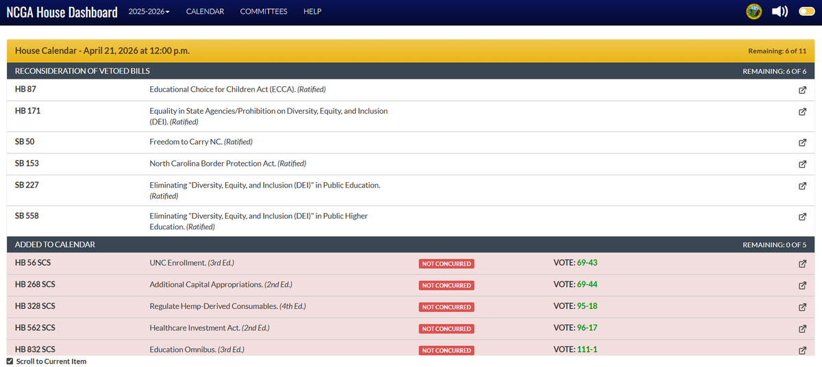
Task: Open the CALENDAR menu
Action: click(205, 12)
